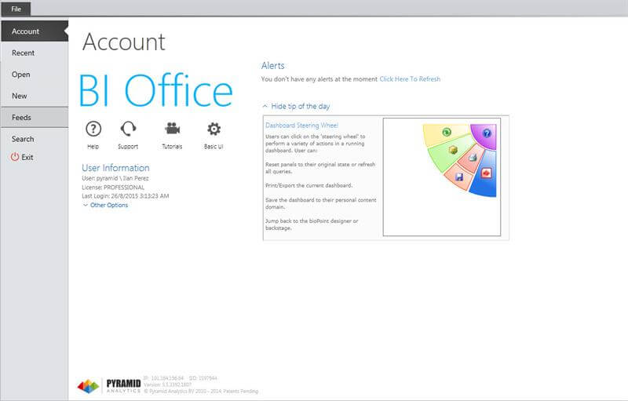Select the Account tab

pyautogui.click(x=35, y=31)
